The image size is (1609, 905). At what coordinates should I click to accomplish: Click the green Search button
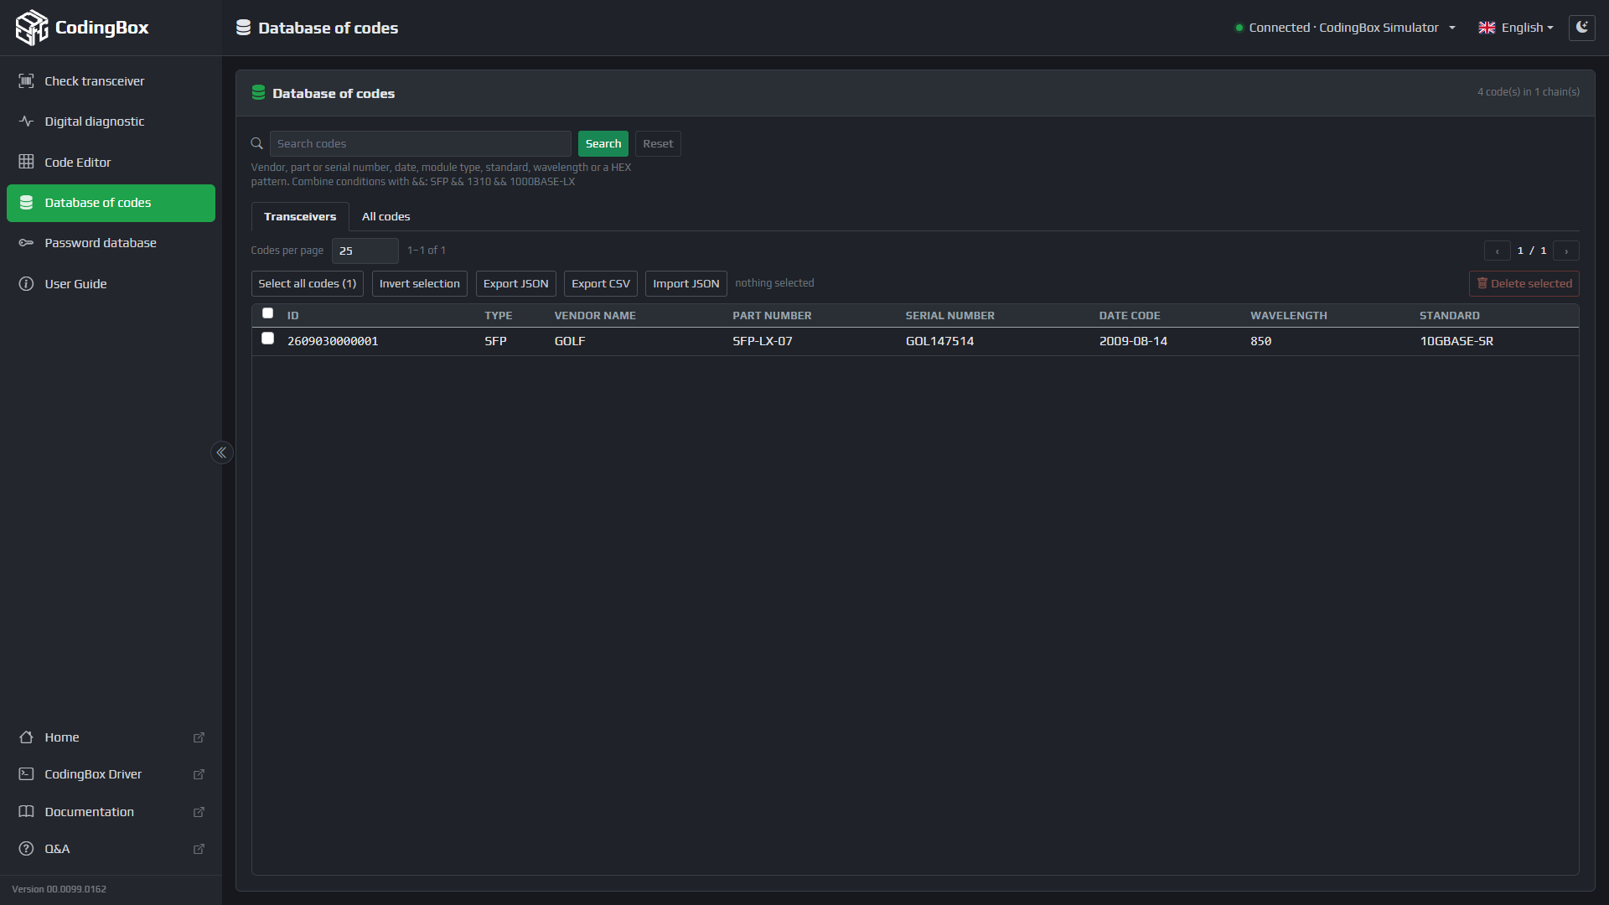tap(603, 144)
